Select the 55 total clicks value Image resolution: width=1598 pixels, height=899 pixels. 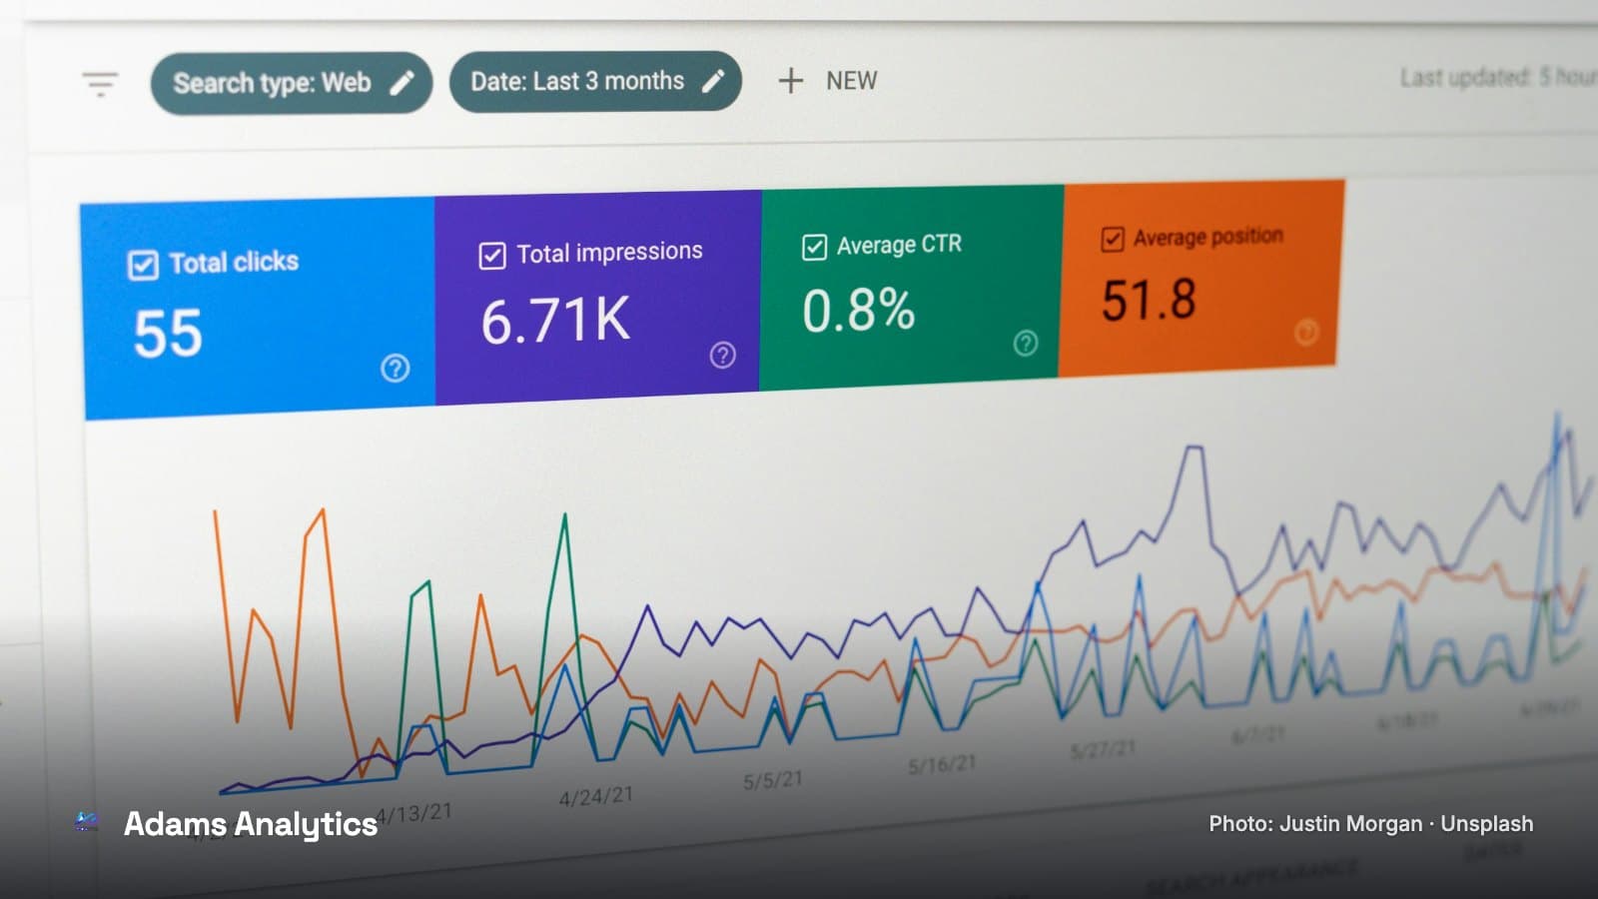[x=168, y=333]
